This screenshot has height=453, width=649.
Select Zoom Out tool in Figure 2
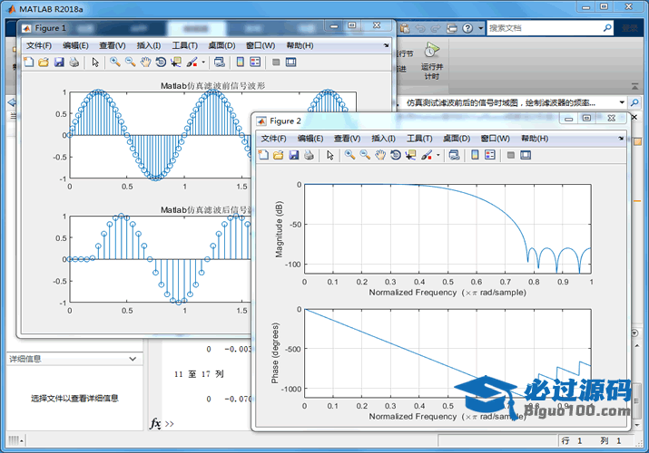click(365, 155)
